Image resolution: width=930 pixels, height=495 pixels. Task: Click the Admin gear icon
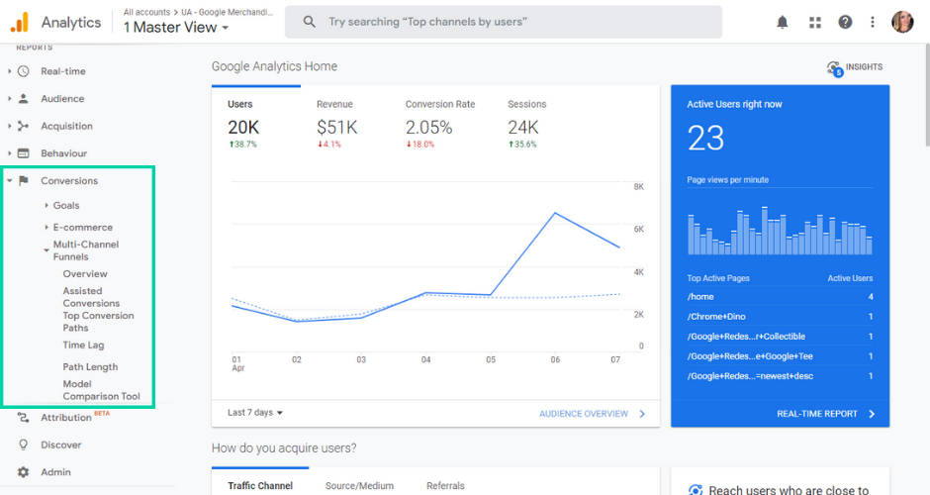pyautogui.click(x=24, y=472)
